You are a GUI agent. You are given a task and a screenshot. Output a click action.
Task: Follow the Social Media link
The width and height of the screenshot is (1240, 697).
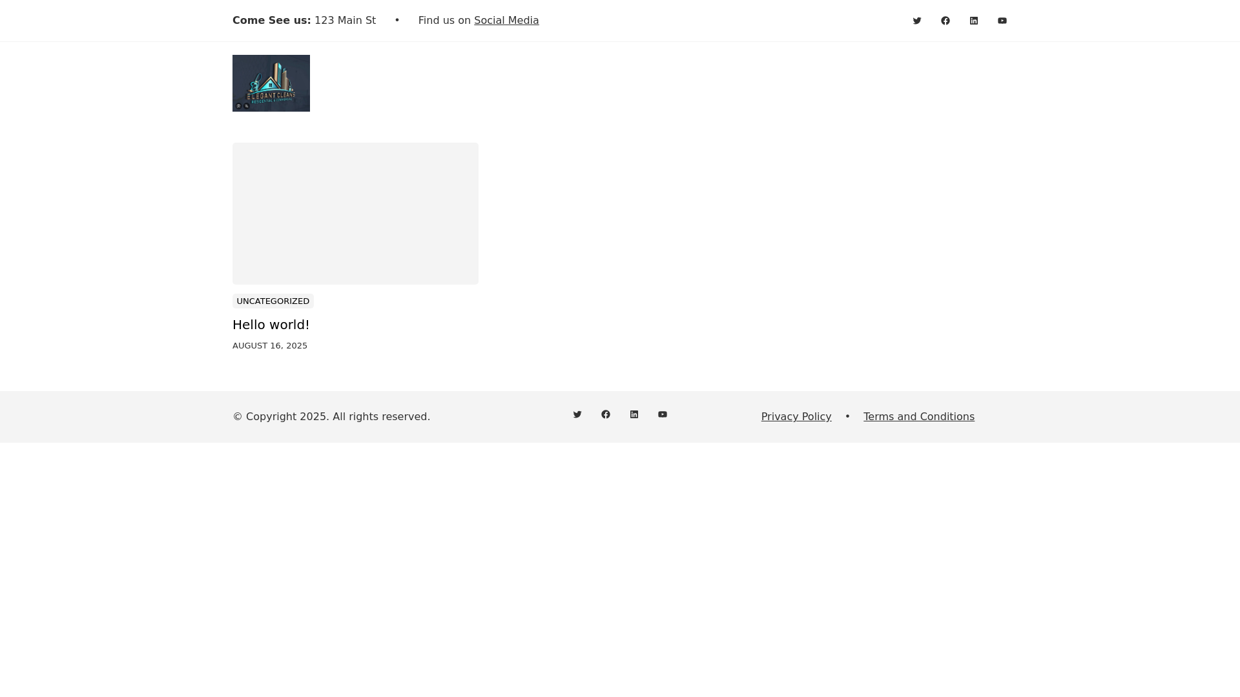[x=506, y=21]
